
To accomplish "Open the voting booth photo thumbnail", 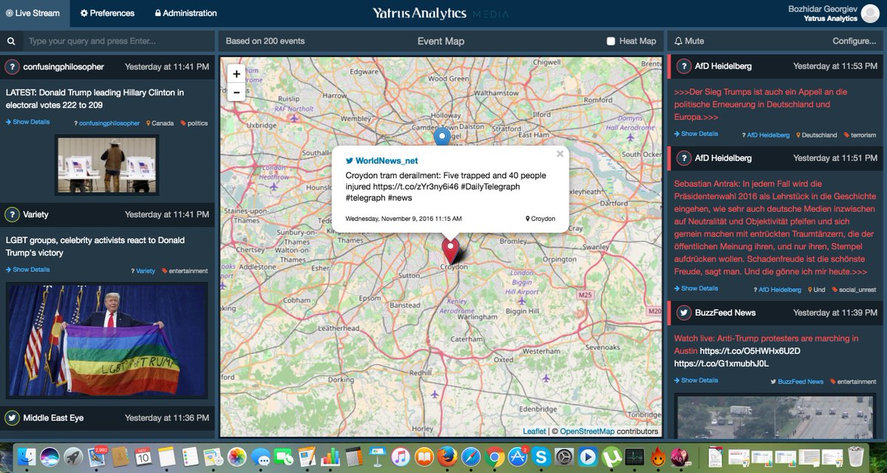I will pyautogui.click(x=107, y=164).
